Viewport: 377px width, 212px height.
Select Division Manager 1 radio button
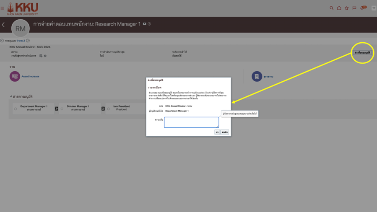click(x=62, y=109)
